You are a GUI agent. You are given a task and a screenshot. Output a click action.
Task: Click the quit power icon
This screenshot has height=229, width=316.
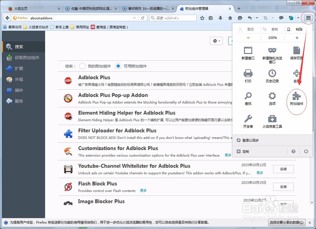[x=306, y=151]
